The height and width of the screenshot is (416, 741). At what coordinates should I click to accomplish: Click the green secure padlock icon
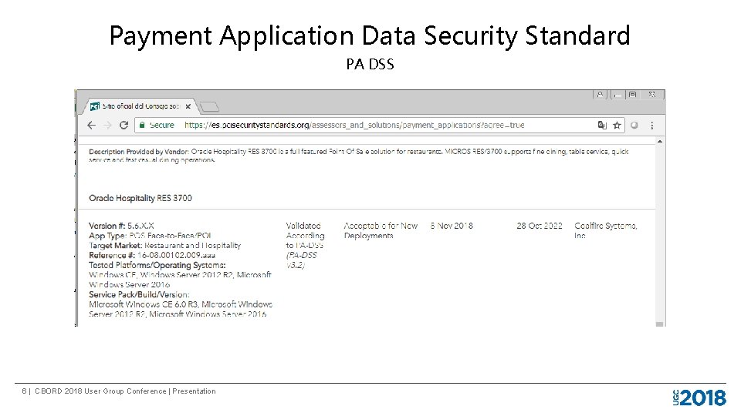tap(142, 125)
